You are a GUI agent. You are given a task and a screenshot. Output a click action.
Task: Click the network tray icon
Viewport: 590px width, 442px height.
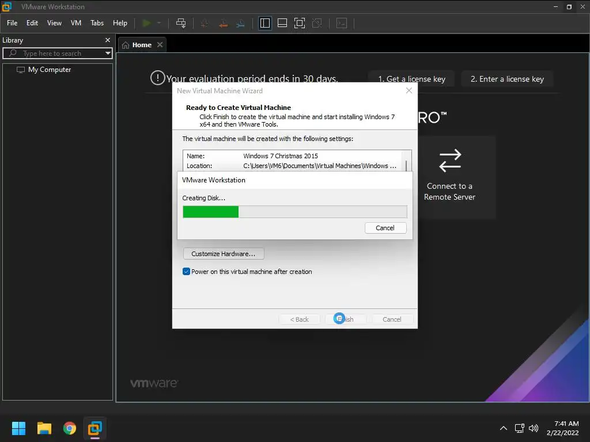520,428
